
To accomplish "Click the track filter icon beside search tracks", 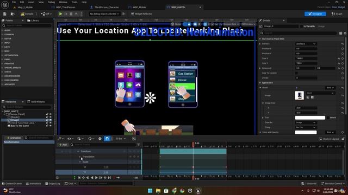I will point(138,145).
